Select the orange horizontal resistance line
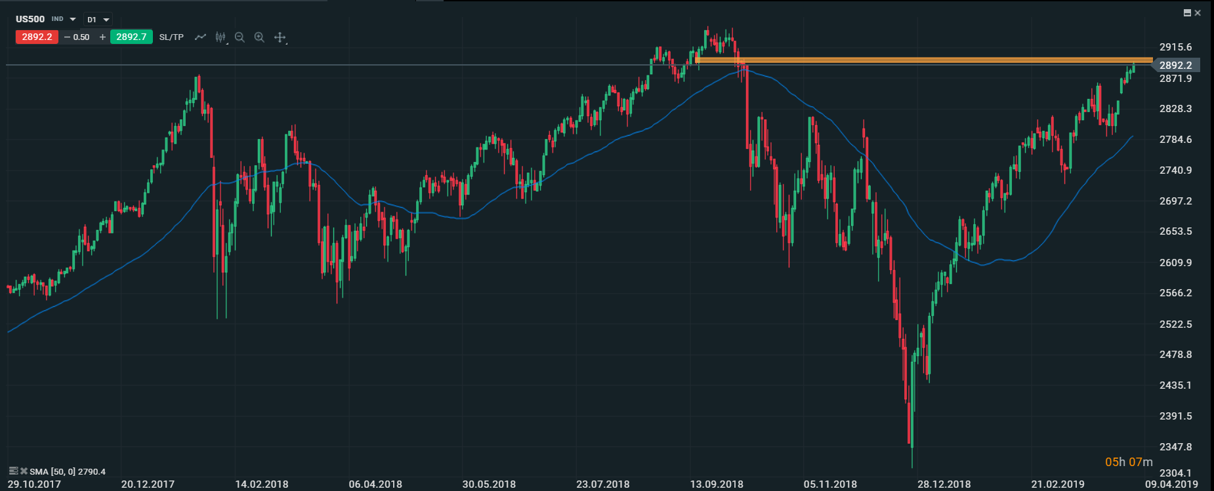 pyautogui.click(x=919, y=60)
